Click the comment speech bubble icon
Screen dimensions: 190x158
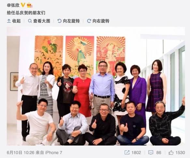(x=151, y=152)
